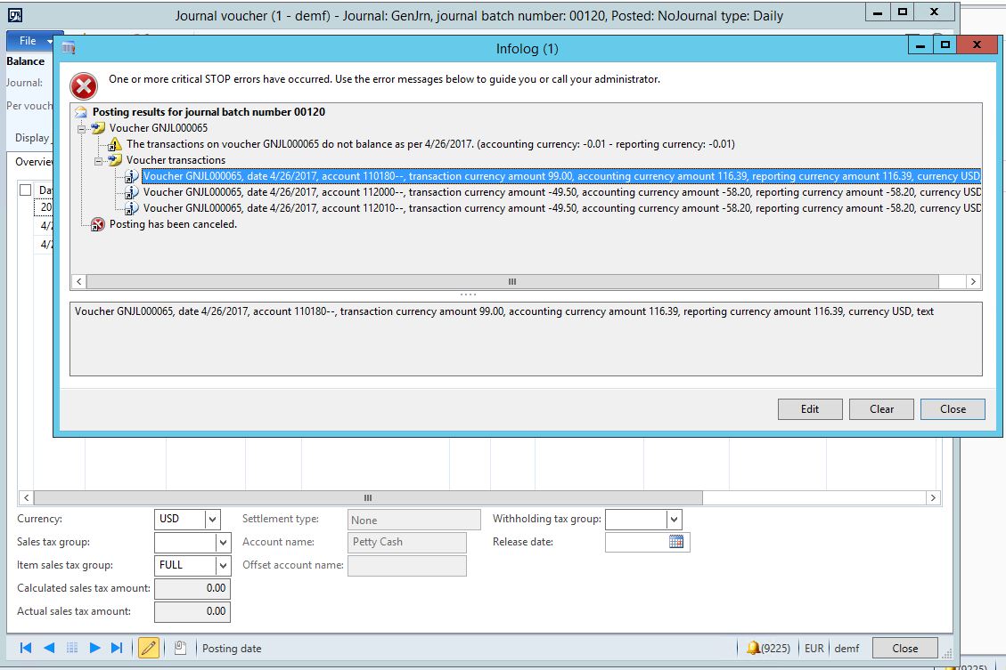Select the 'Posting has been canceled' message
Image resolution: width=1006 pixels, height=670 pixels.
[173, 224]
